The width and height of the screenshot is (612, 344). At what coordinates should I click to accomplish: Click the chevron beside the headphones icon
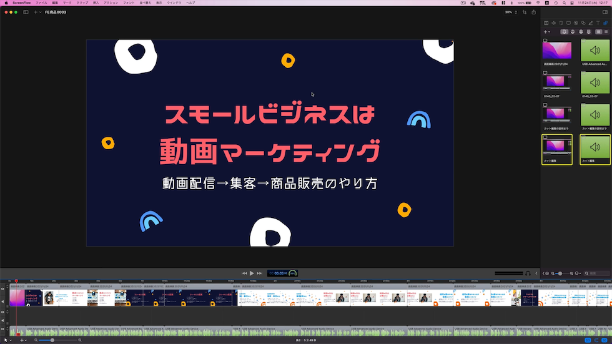click(536, 273)
